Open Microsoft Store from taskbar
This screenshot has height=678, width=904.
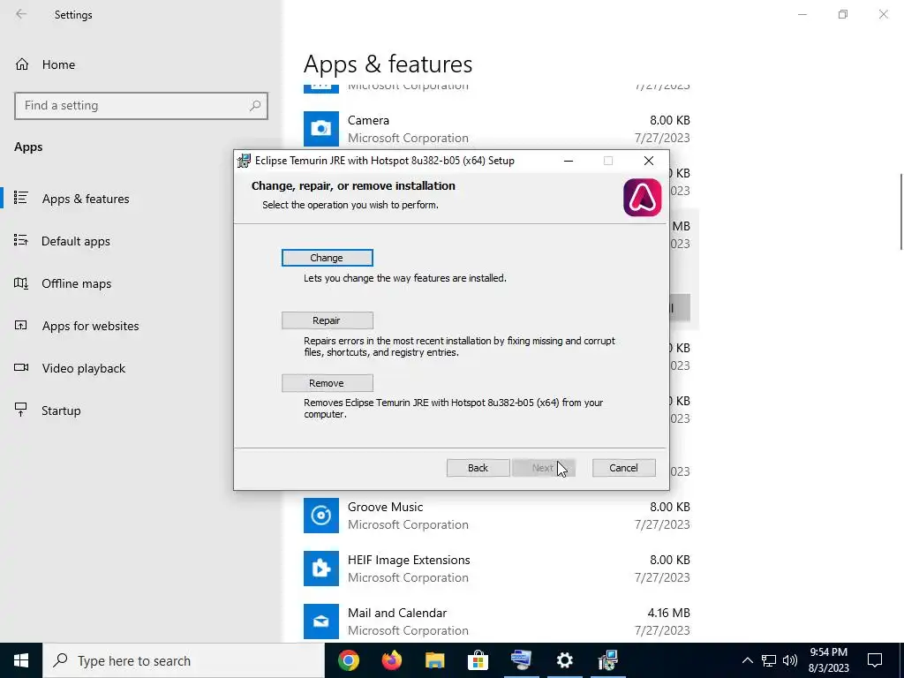coord(478,660)
